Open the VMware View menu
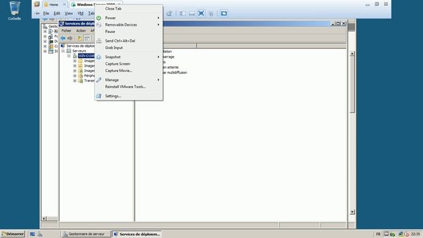The width and height of the screenshot is (423, 238). tap(69, 13)
